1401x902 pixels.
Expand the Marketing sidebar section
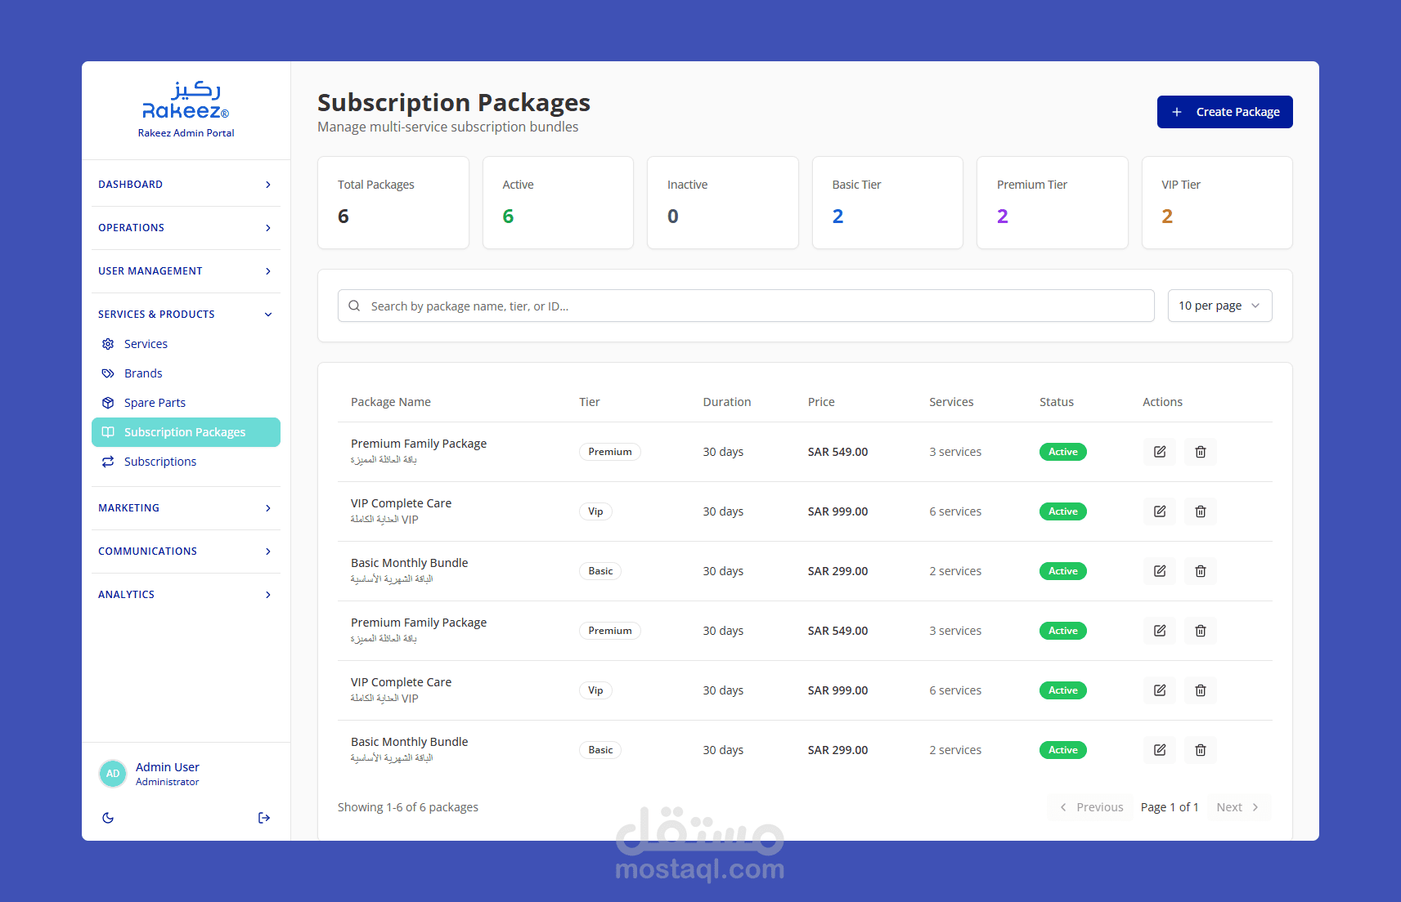pos(186,508)
